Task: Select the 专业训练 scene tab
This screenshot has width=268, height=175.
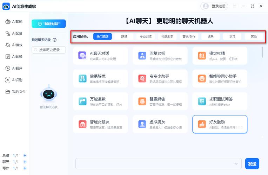Action: pos(146,36)
